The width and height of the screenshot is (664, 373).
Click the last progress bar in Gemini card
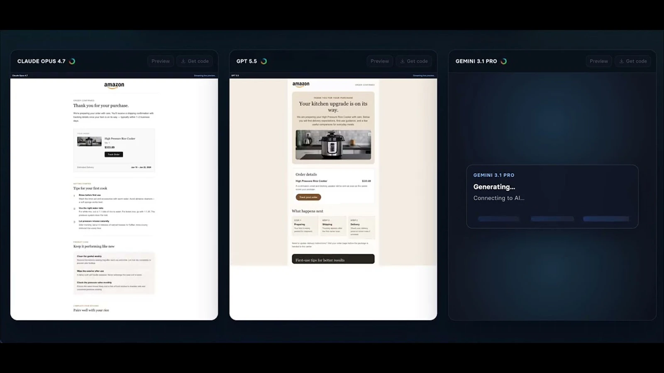tap(606, 219)
